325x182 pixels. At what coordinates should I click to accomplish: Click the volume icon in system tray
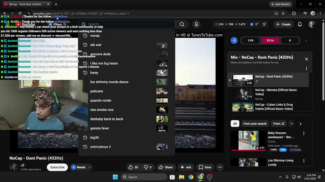pyautogui.click(x=299, y=177)
